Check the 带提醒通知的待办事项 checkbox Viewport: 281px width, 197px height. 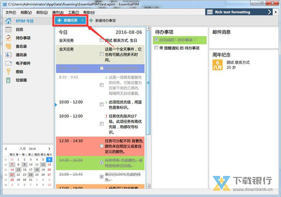pyautogui.click(x=156, y=48)
